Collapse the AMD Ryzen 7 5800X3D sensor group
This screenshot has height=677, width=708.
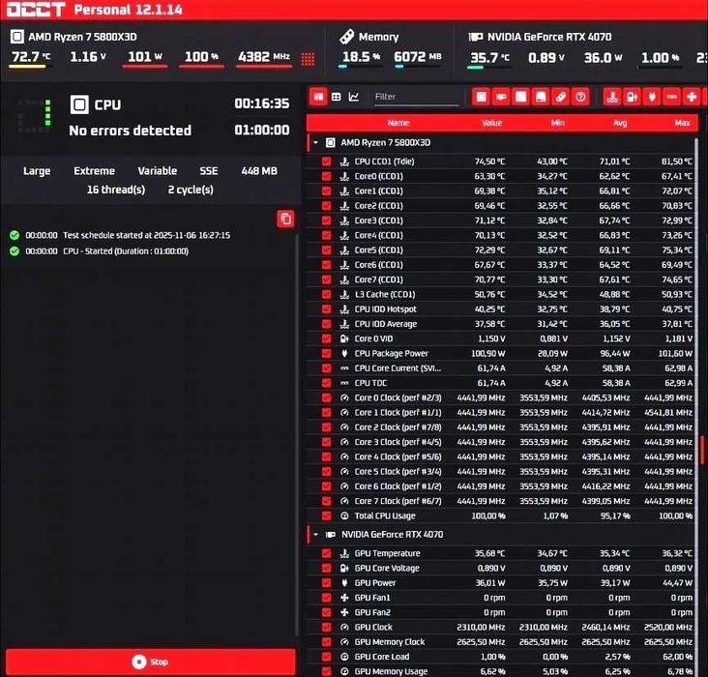coord(315,143)
